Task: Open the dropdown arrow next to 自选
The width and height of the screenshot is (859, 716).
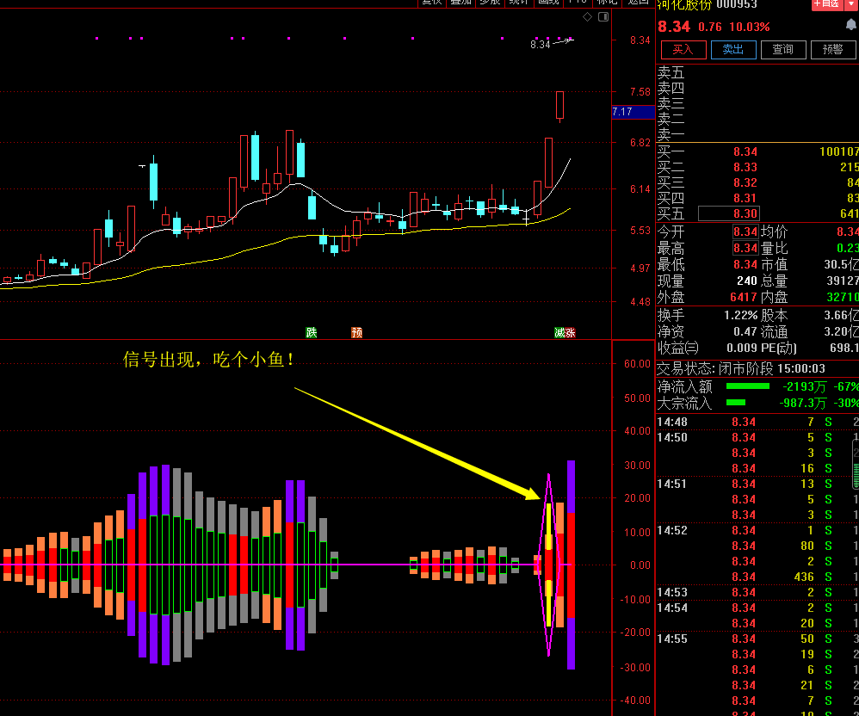Action: (851, 4)
